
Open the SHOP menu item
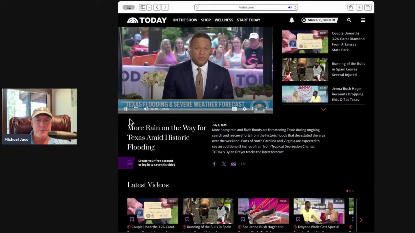point(206,20)
